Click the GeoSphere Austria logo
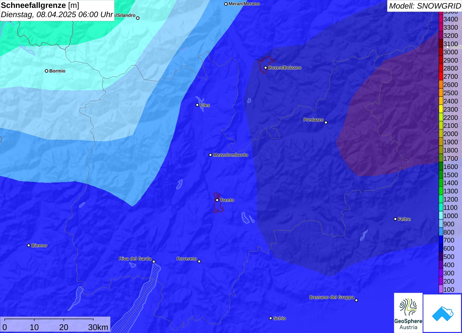Image resolution: width=462 pixels, height=333 pixels. (x=408, y=313)
